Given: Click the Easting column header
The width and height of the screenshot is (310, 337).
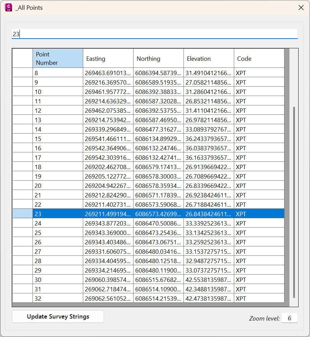Looking at the screenshot, I should [x=108, y=58].
